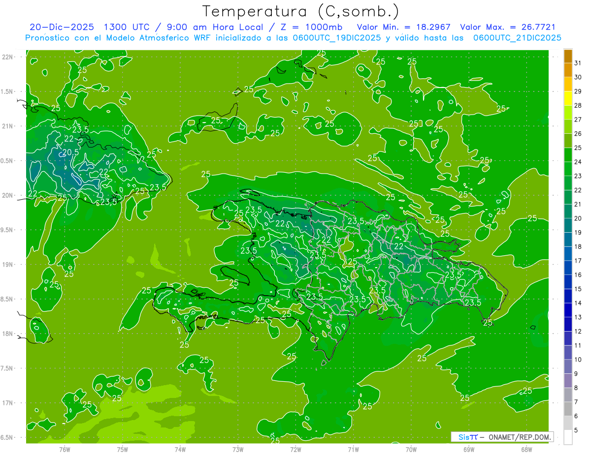This screenshot has width=591, height=456.
Task: Click the '70W' longitude axis label
Action: [411, 449]
